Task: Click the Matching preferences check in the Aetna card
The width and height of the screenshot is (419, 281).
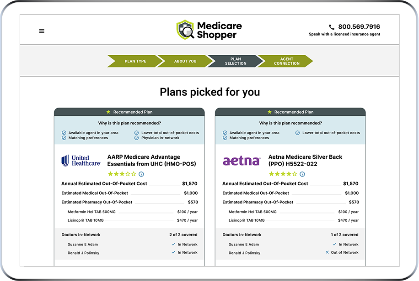Action: coord(225,138)
